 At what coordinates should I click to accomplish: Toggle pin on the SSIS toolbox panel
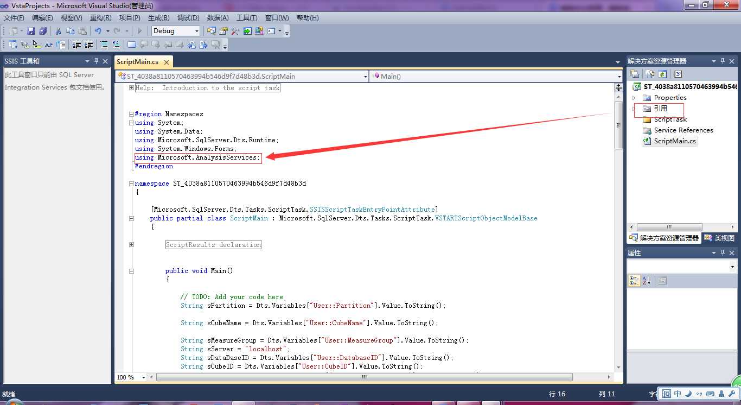[x=97, y=61]
